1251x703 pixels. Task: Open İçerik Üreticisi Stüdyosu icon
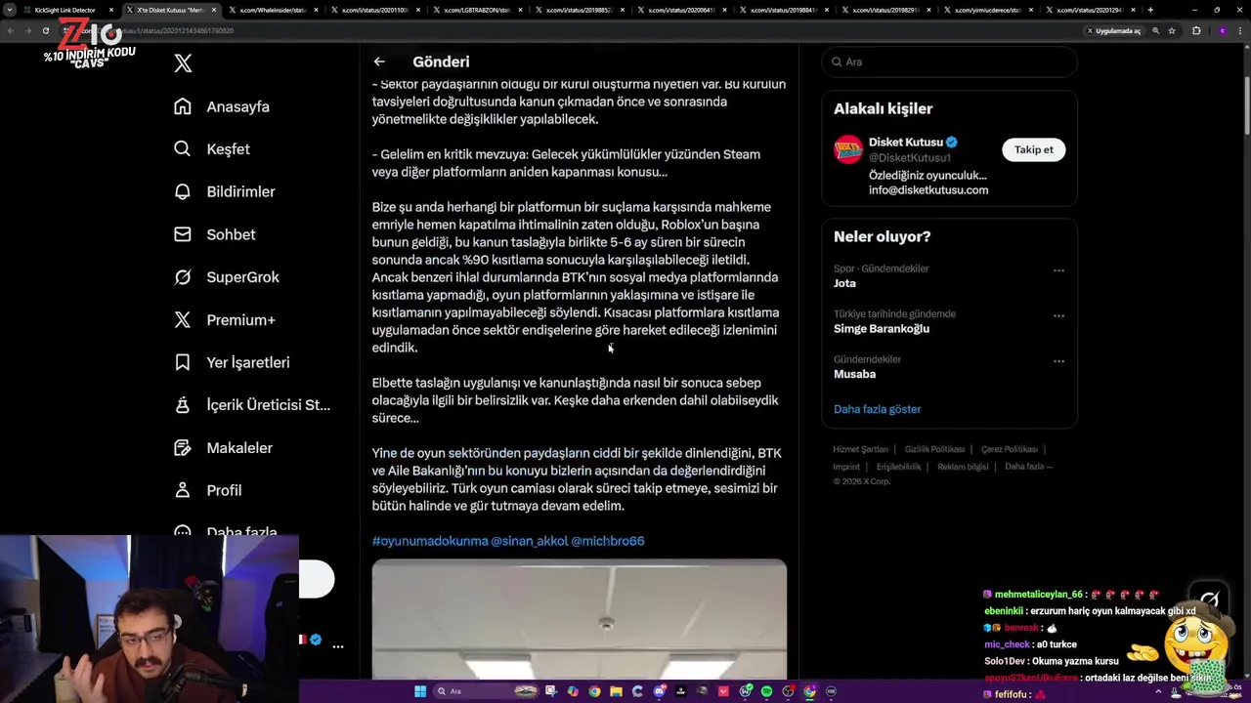(183, 405)
